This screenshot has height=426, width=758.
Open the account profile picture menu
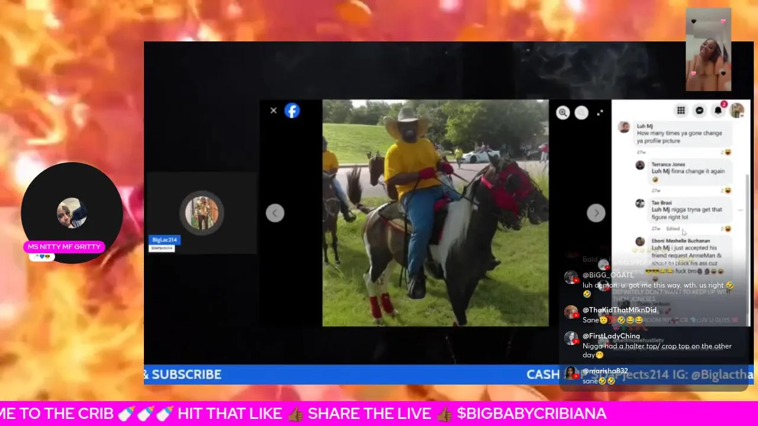[737, 111]
